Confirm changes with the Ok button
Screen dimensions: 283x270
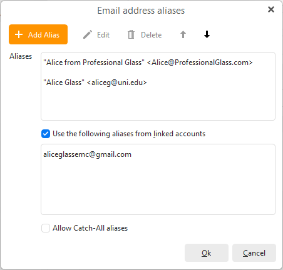pos(207,253)
